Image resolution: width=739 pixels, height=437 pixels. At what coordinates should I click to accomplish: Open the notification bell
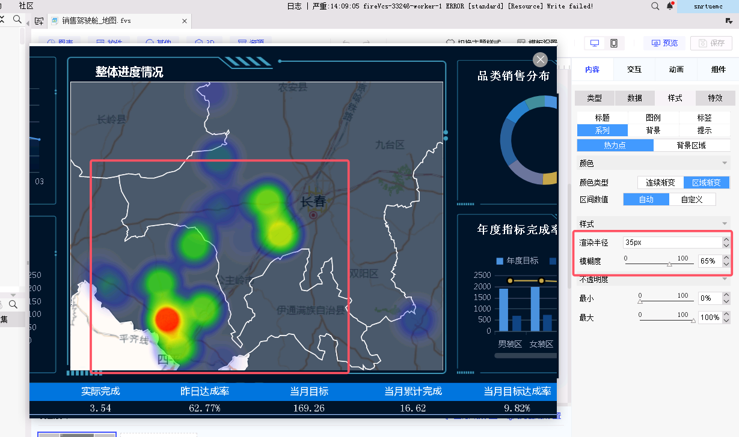coord(670,6)
